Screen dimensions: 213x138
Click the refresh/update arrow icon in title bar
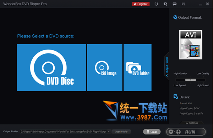click(x=156, y=4)
